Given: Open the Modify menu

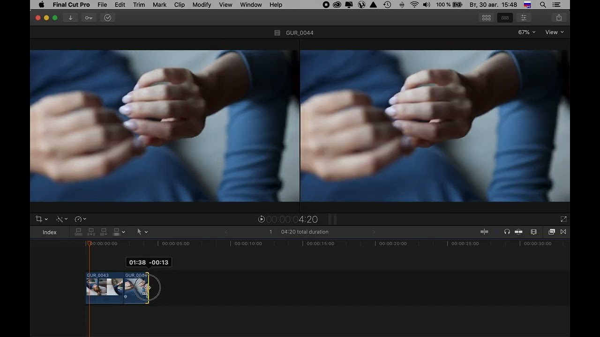Looking at the screenshot, I should coord(202,5).
